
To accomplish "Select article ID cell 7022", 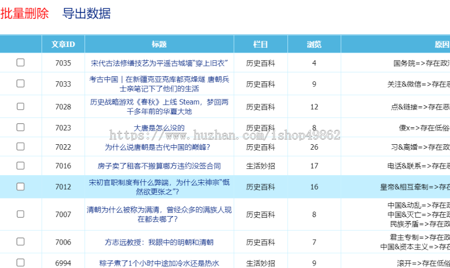I will tap(63, 147).
